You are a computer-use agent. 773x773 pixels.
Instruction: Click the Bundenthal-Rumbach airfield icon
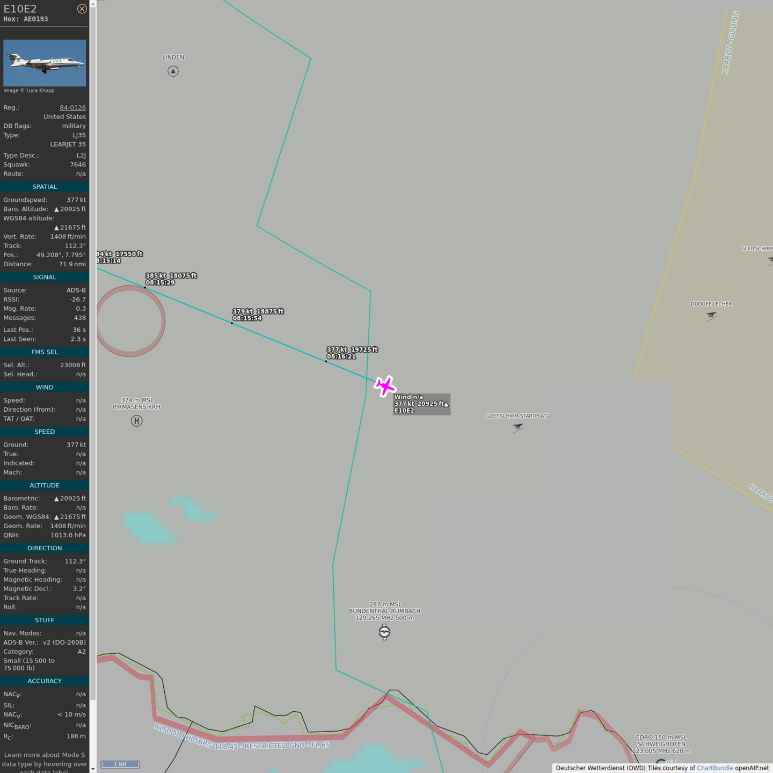point(384,632)
